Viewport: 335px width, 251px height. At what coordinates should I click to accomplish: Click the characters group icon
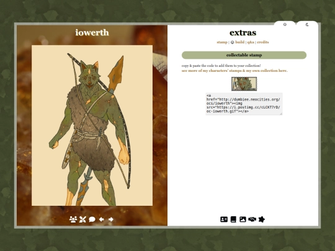click(73, 219)
